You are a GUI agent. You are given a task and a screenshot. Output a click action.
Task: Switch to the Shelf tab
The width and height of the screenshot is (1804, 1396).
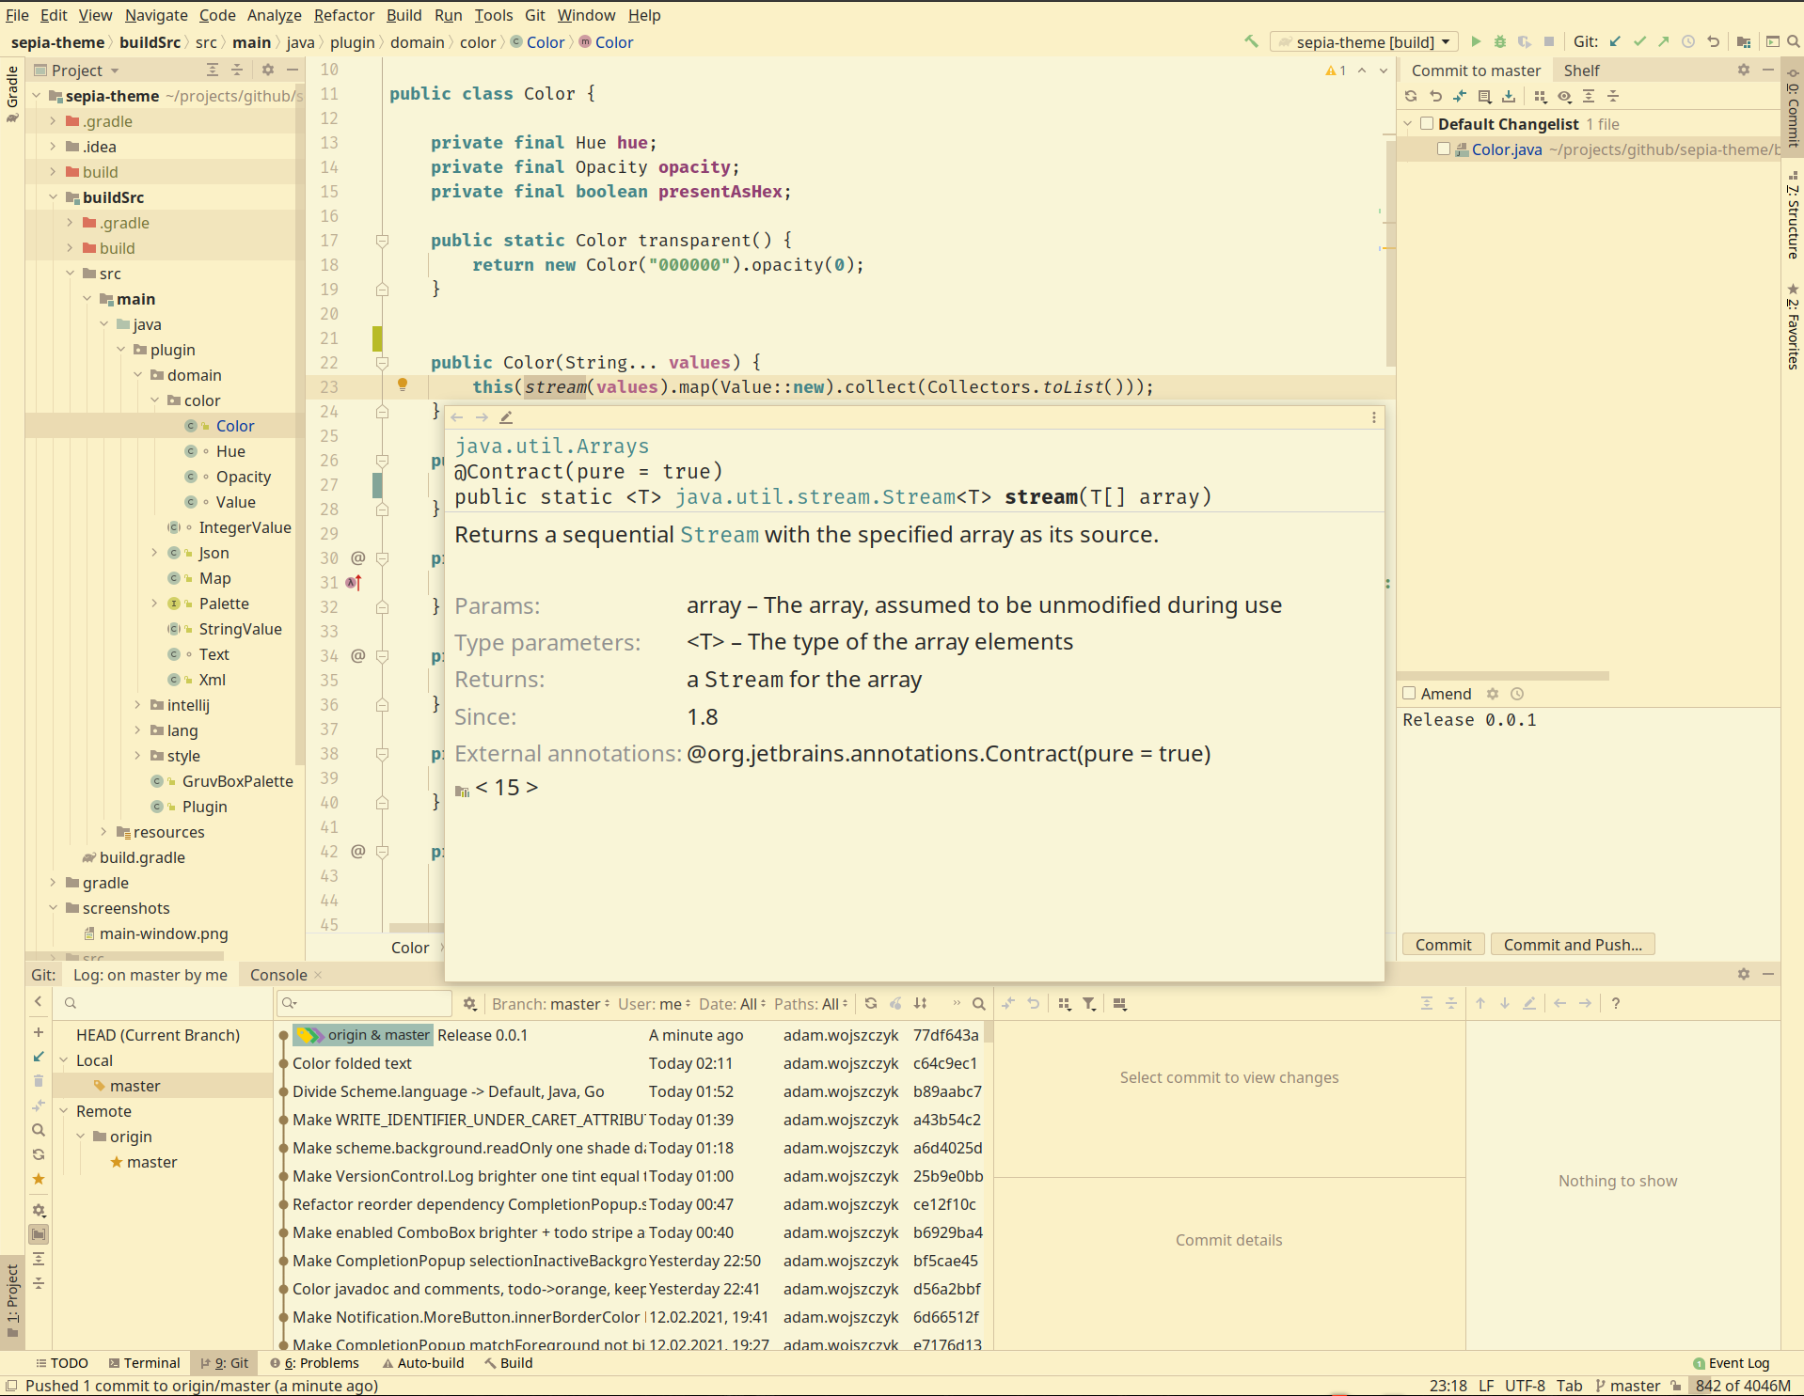[x=1581, y=71]
